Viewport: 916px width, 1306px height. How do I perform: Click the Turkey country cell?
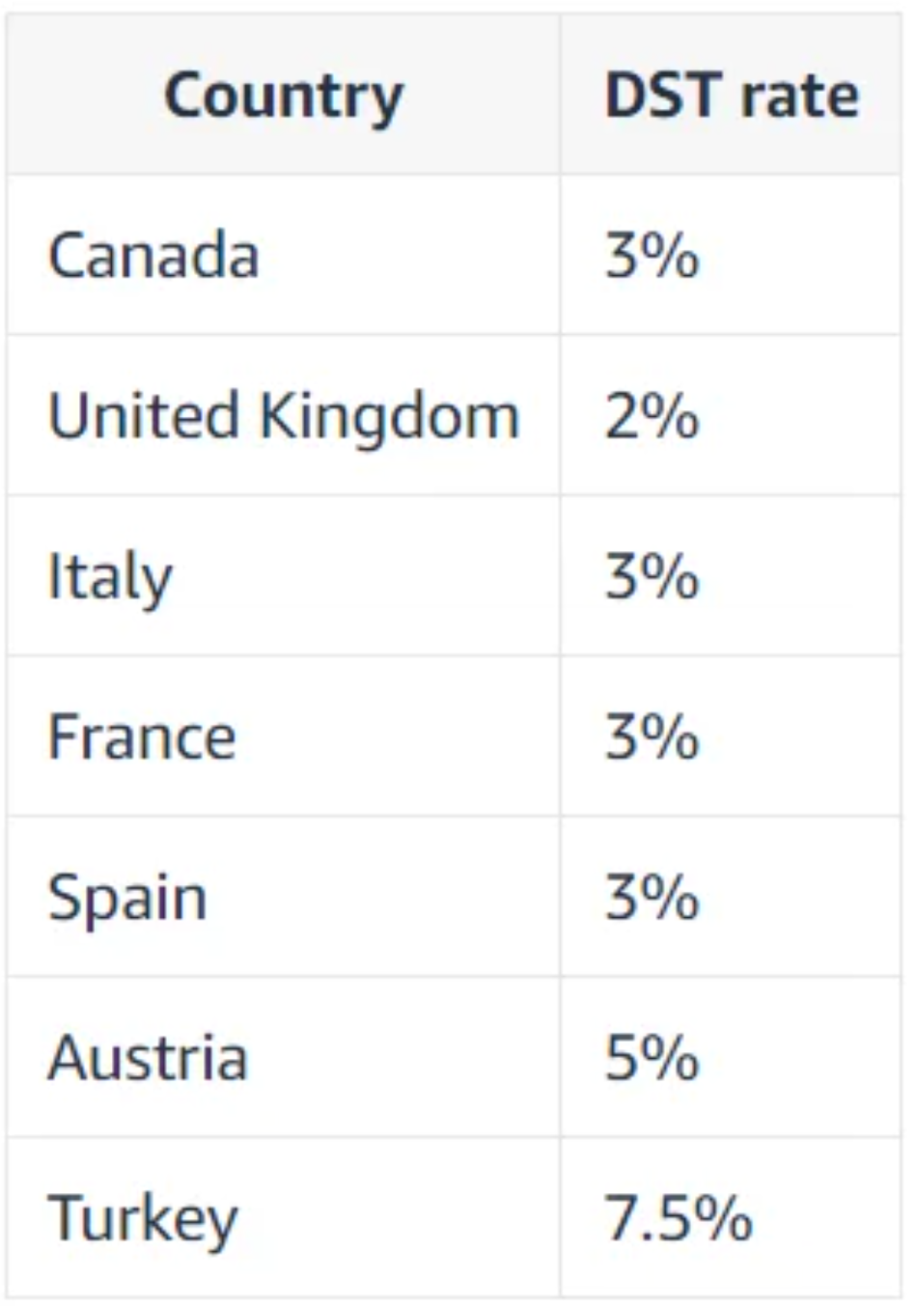click(143, 1218)
